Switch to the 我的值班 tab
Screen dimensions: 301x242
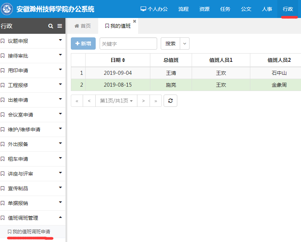(120, 26)
